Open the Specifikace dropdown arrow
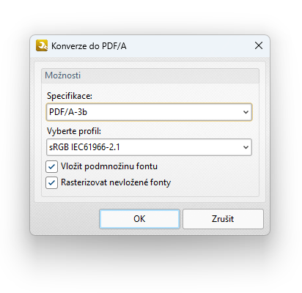 (x=246, y=112)
